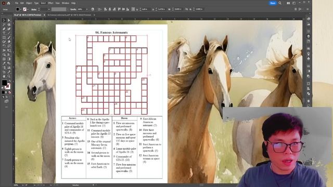
Task: Open the Window menu
Action: (x=66, y=3)
